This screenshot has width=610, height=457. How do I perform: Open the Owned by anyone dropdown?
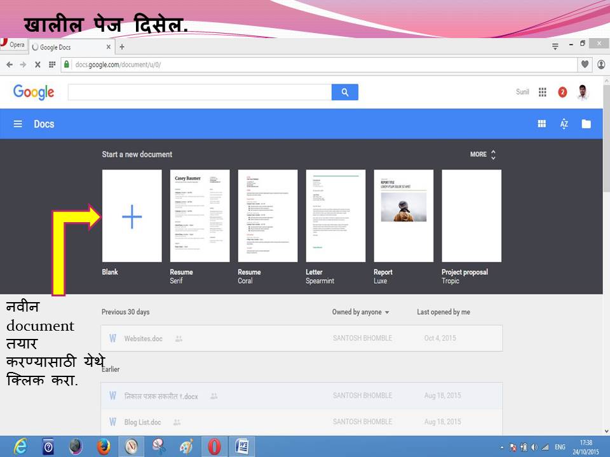click(361, 312)
